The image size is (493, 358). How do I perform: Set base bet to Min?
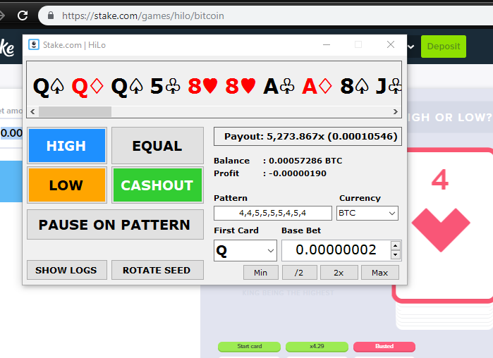tap(261, 273)
